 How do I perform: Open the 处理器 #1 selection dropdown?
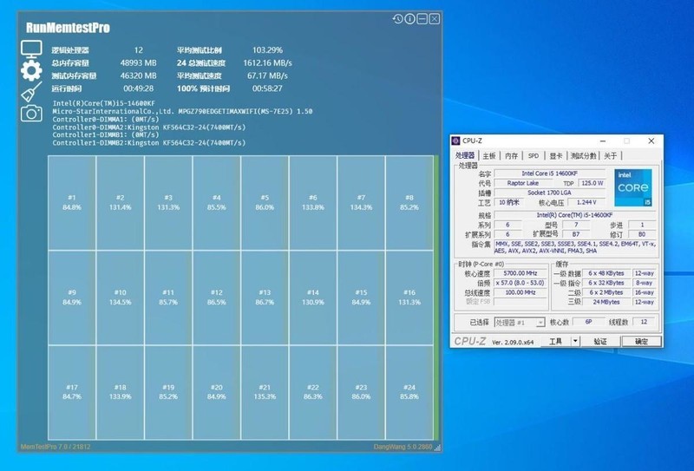(x=519, y=323)
